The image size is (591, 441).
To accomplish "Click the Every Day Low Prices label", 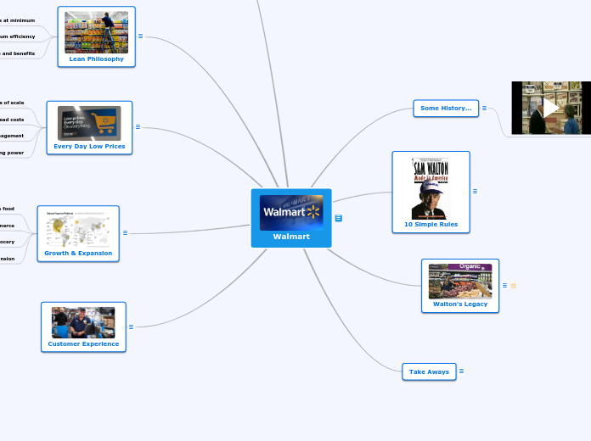I will (89, 147).
